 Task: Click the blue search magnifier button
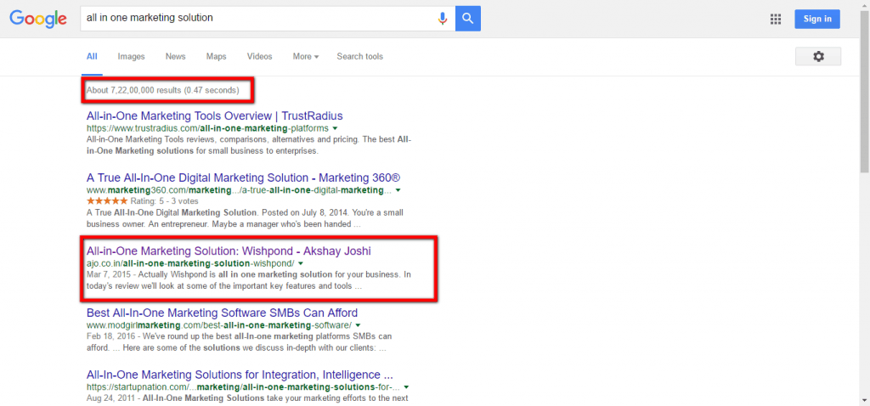click(x=468, y=19)
